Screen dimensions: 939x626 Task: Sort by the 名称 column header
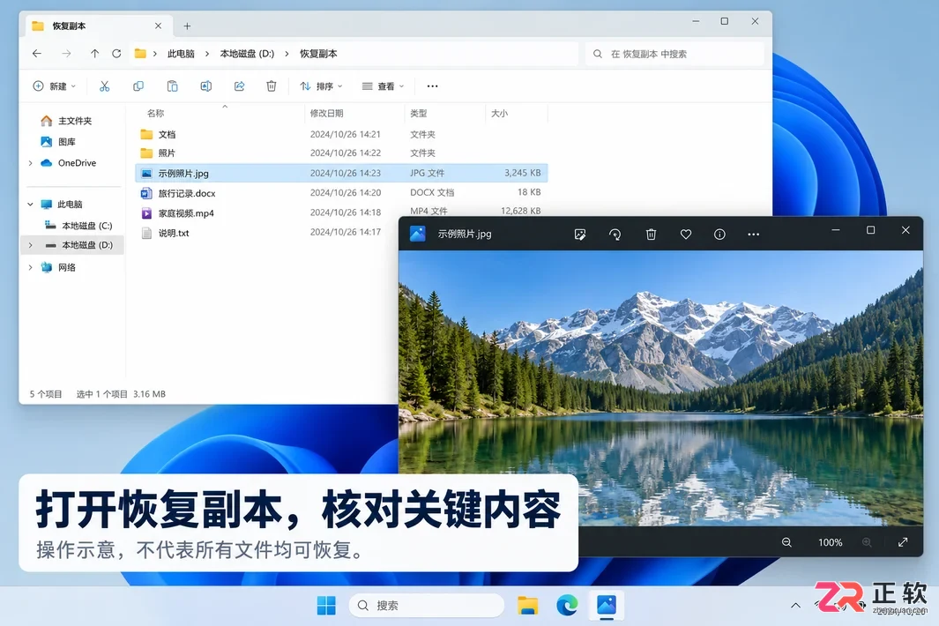[156, 113]
